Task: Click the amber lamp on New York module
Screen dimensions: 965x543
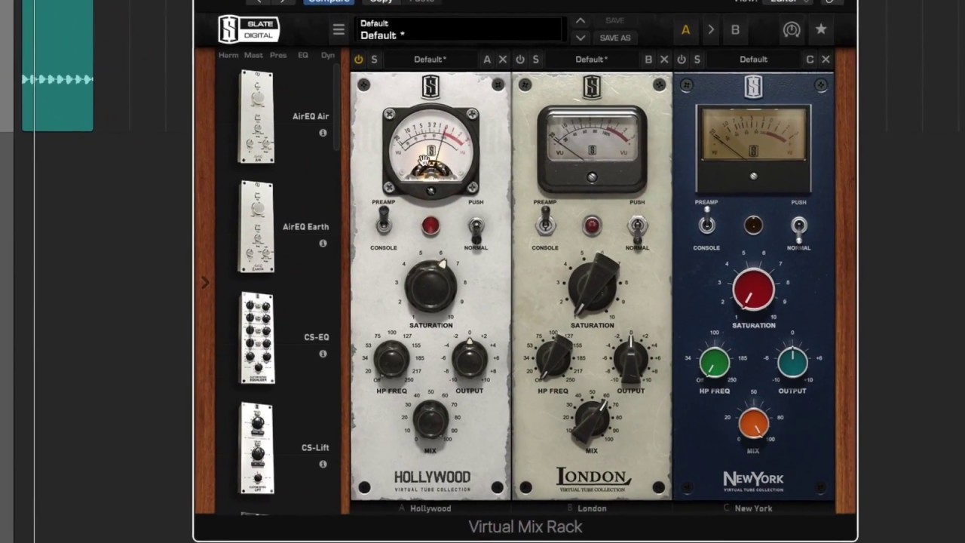Action: [753, 225]
